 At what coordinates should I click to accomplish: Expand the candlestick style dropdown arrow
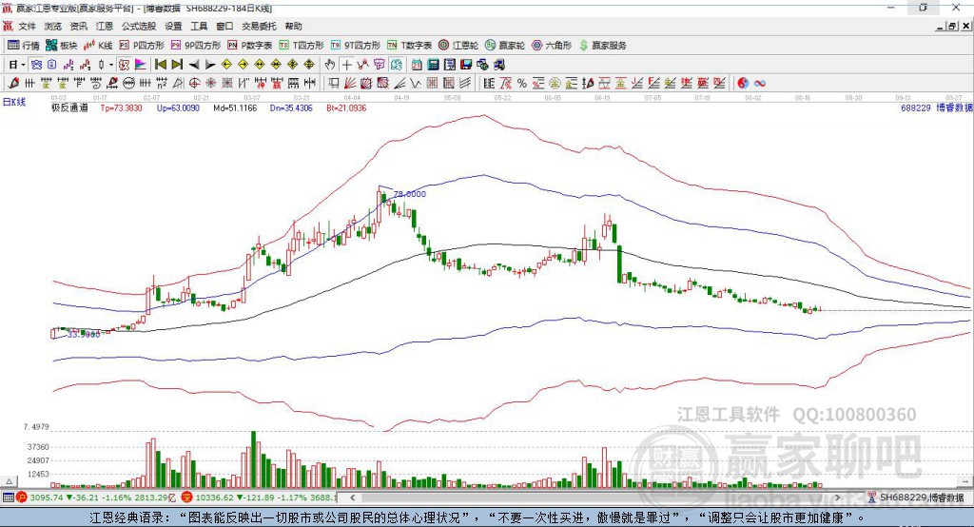111,65
